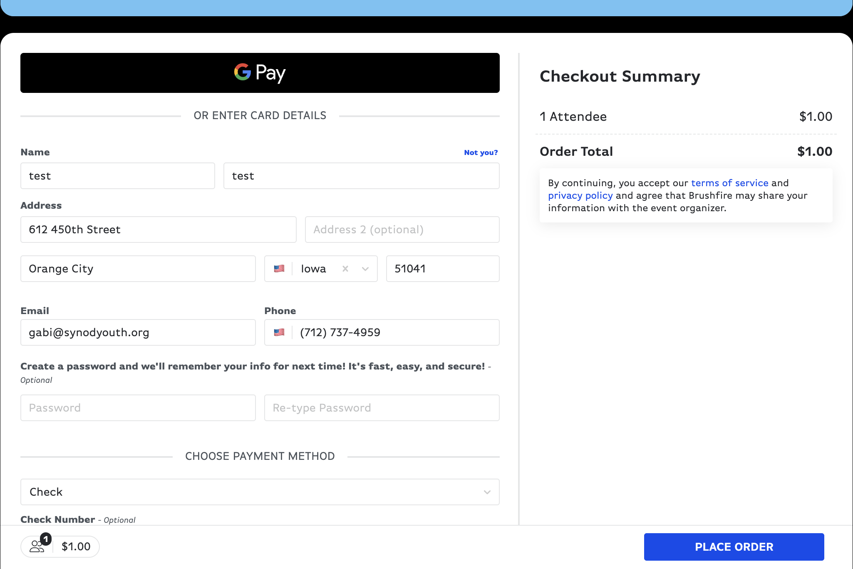The height and width of the screenshot is (569, 853).
Task: Click the bold $1.00 Order Total amount
Action: 815,152
